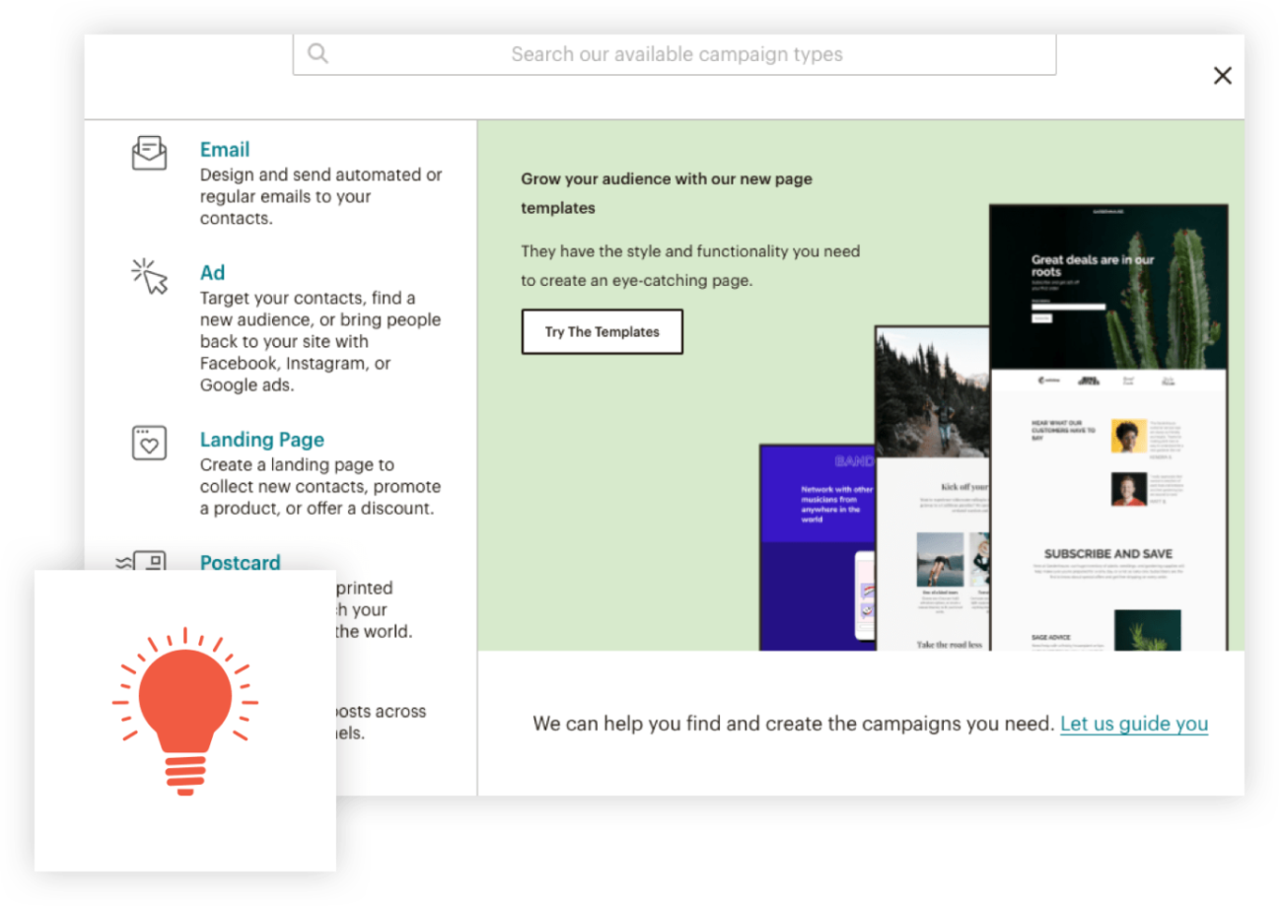The width and height of the screenshot is (1279, 906).
Task: Choose the Ad campaign type
Action: [x=213, y=273]
